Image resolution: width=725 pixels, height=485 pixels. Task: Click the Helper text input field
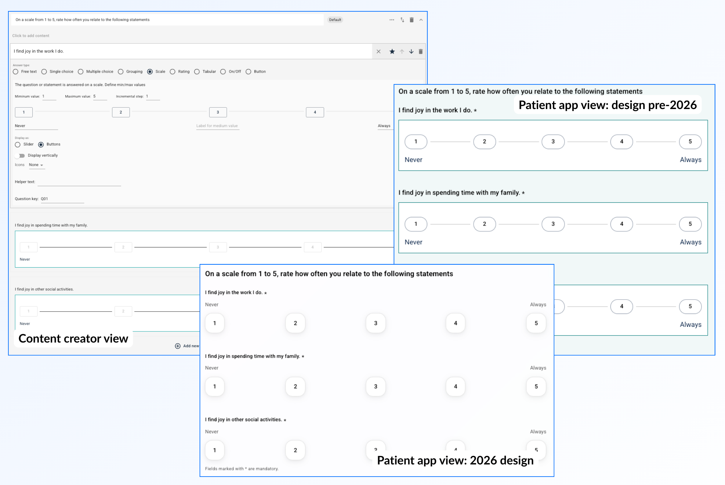coord(79,182)
